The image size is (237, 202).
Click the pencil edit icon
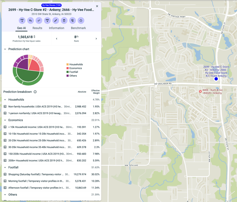point(55,21)
